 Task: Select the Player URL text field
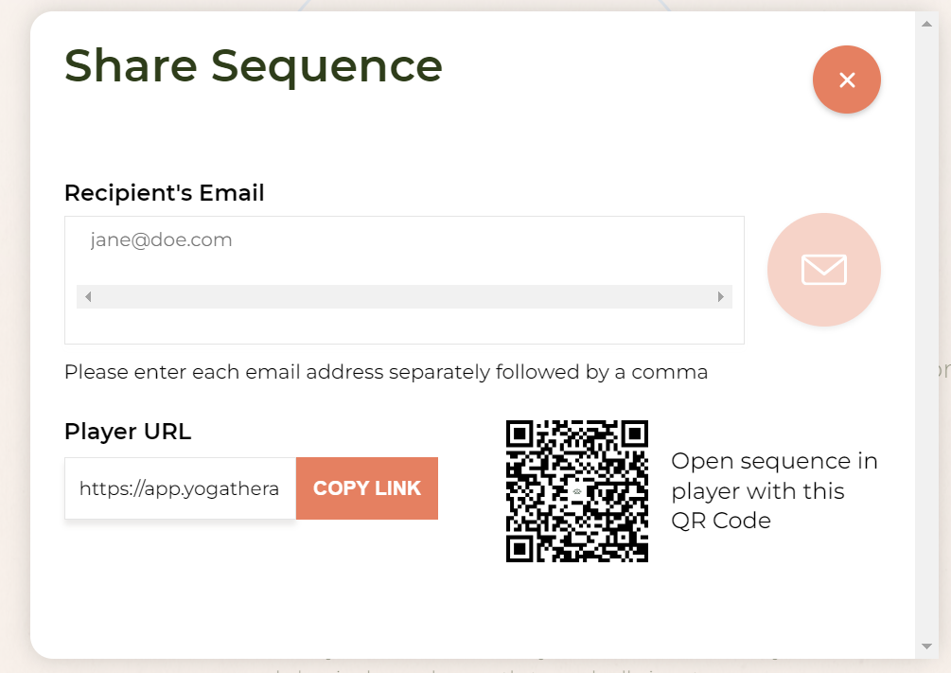tap(180, 488)
